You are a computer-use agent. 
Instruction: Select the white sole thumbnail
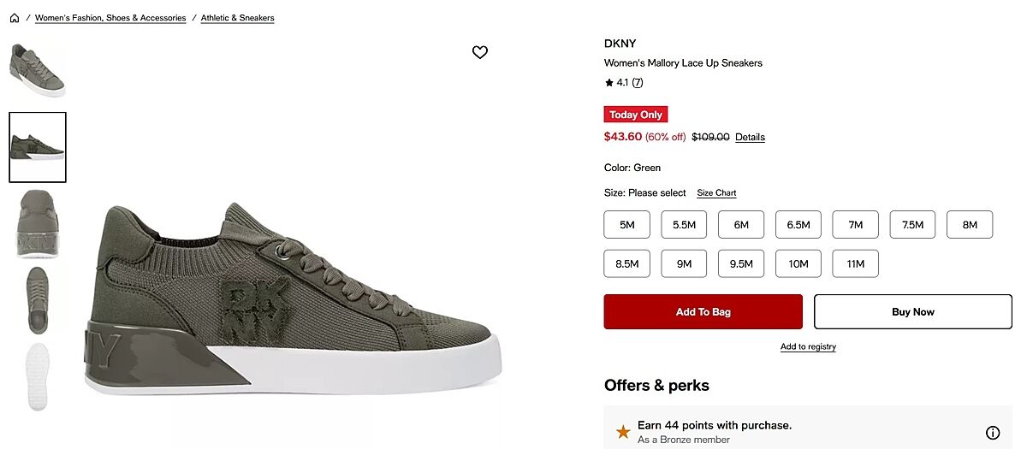coord(37,376)
